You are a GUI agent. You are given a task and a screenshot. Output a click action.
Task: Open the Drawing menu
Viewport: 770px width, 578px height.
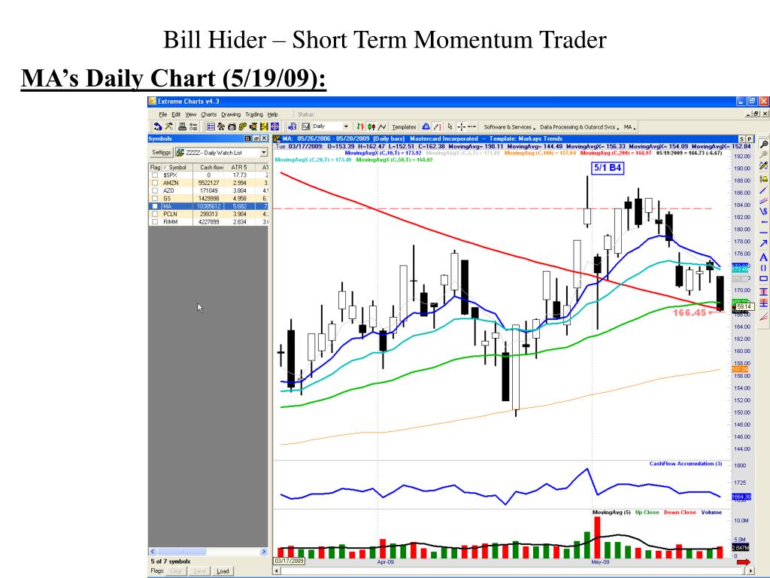pos(231,114)
